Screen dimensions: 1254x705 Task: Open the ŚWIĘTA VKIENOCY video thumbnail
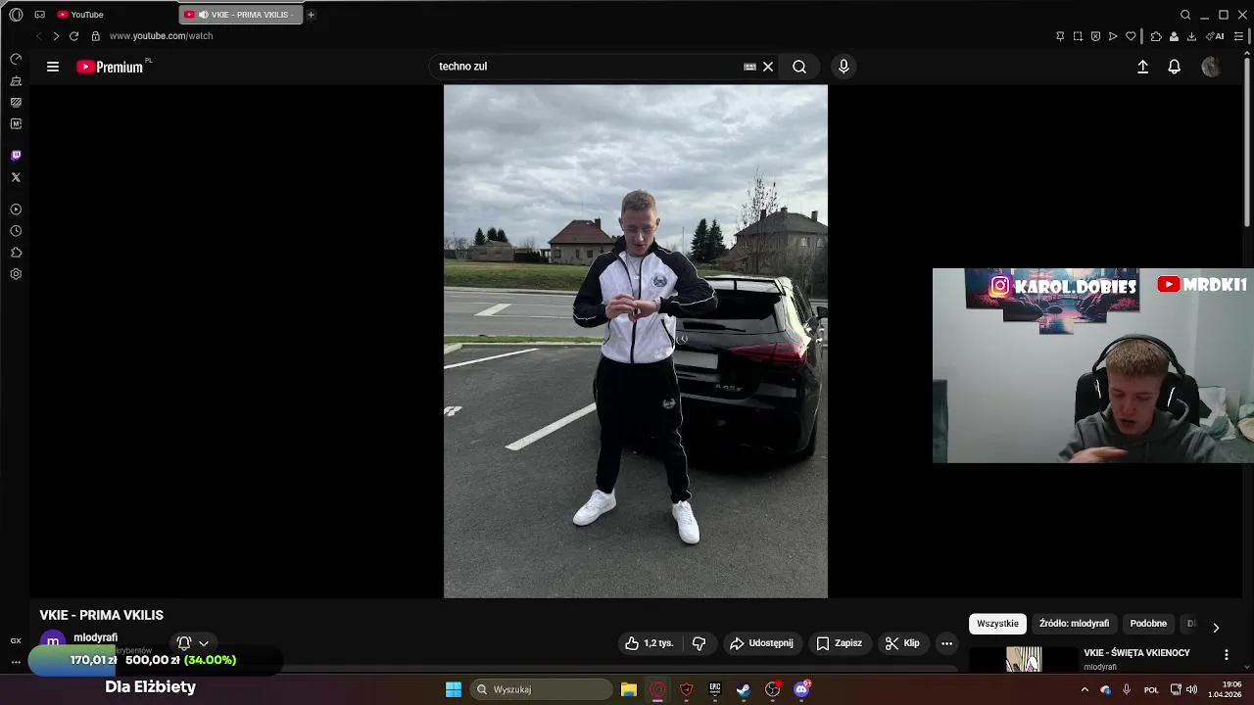[1023, 659]
